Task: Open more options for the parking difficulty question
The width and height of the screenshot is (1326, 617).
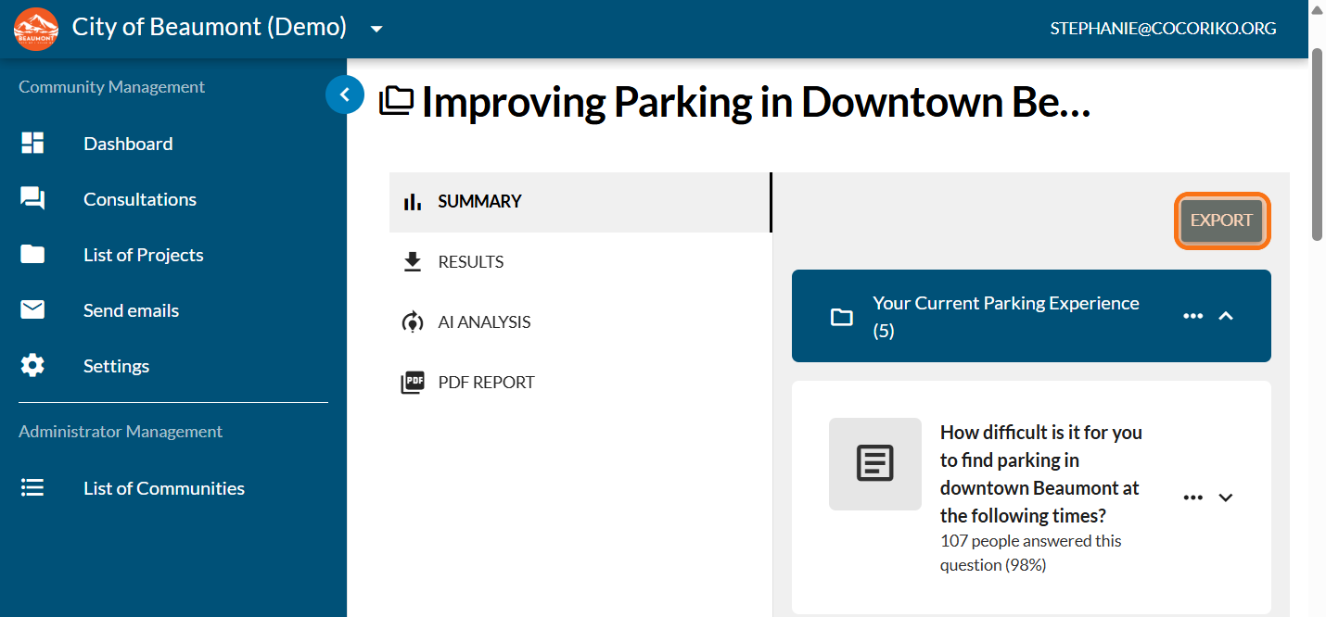Action: tap(1193, 497)
